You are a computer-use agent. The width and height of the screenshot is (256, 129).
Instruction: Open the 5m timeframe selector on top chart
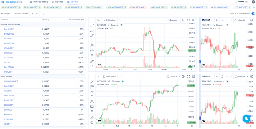pos(99,20)
